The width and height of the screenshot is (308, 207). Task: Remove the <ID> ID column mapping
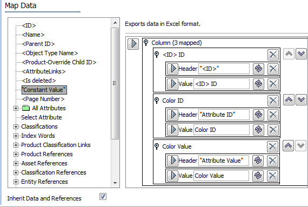[273, 55]
